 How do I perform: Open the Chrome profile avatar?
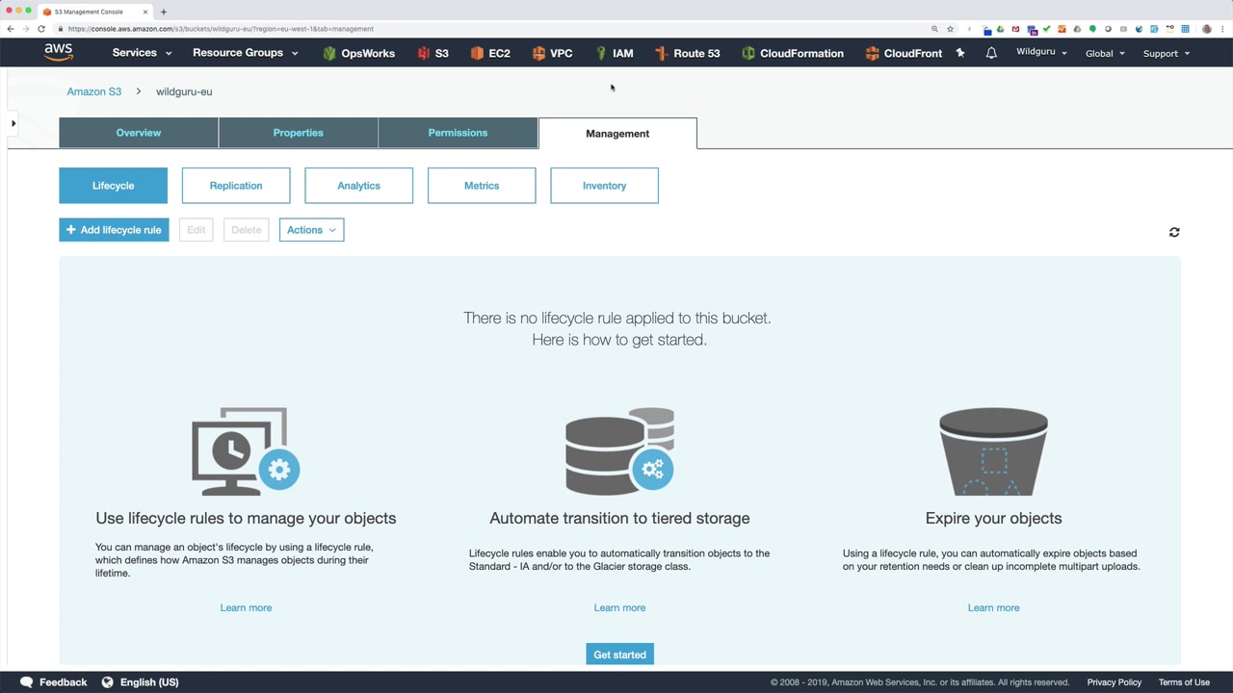[x=1207, y=29]
